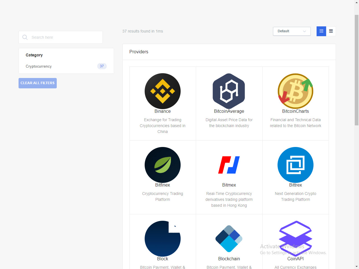
Task: Open the Bitfinex provider title
Action: (163, 185)
